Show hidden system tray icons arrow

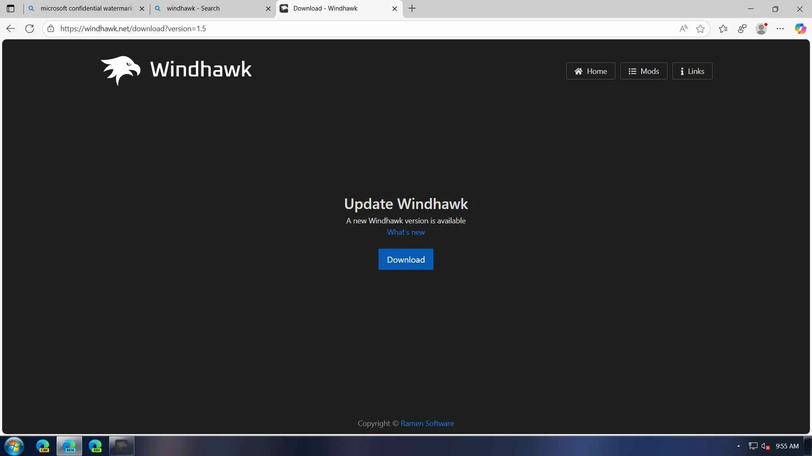click(x=738, y=446)
